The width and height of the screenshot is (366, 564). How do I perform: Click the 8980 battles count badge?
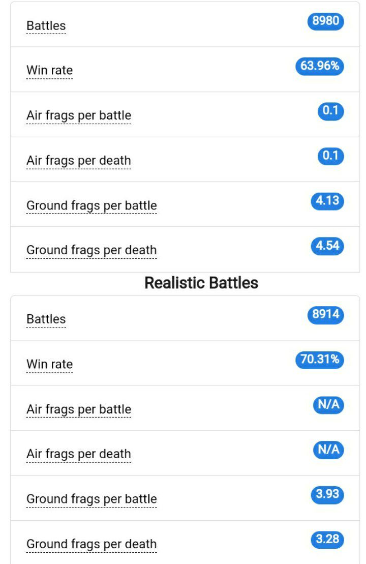pyautogui.click(x=325, y=21)
